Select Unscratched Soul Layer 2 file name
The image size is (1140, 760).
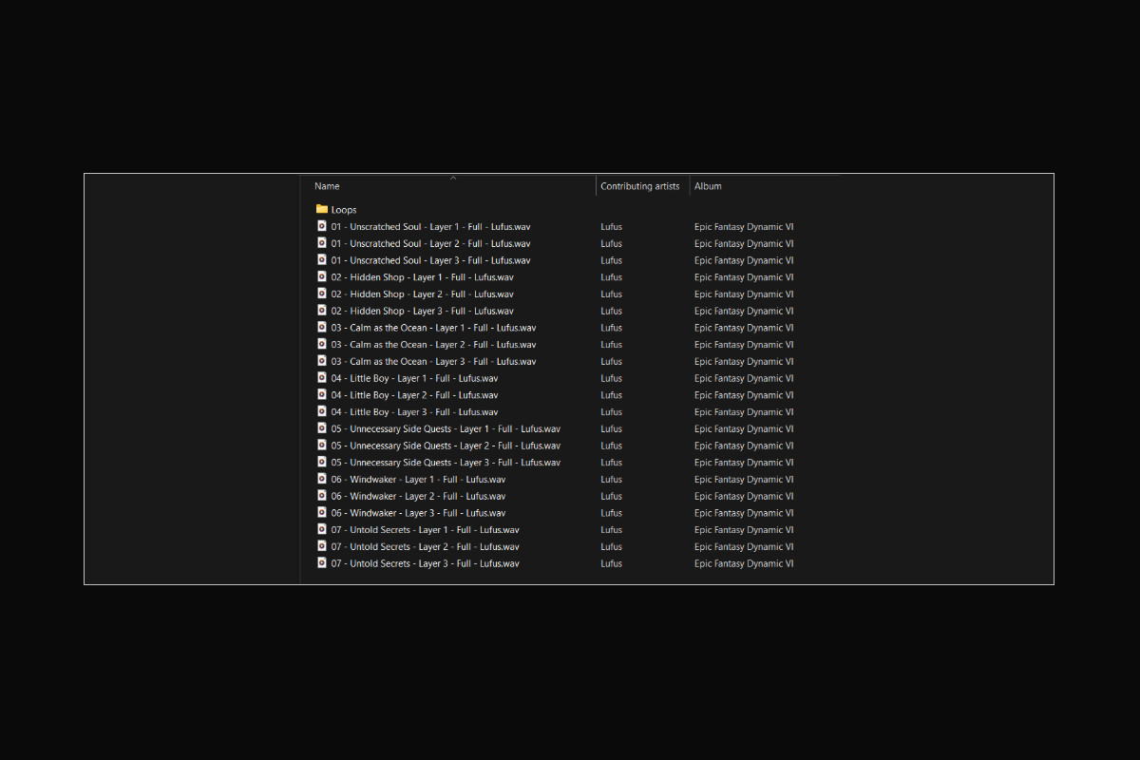pos(430,243)
